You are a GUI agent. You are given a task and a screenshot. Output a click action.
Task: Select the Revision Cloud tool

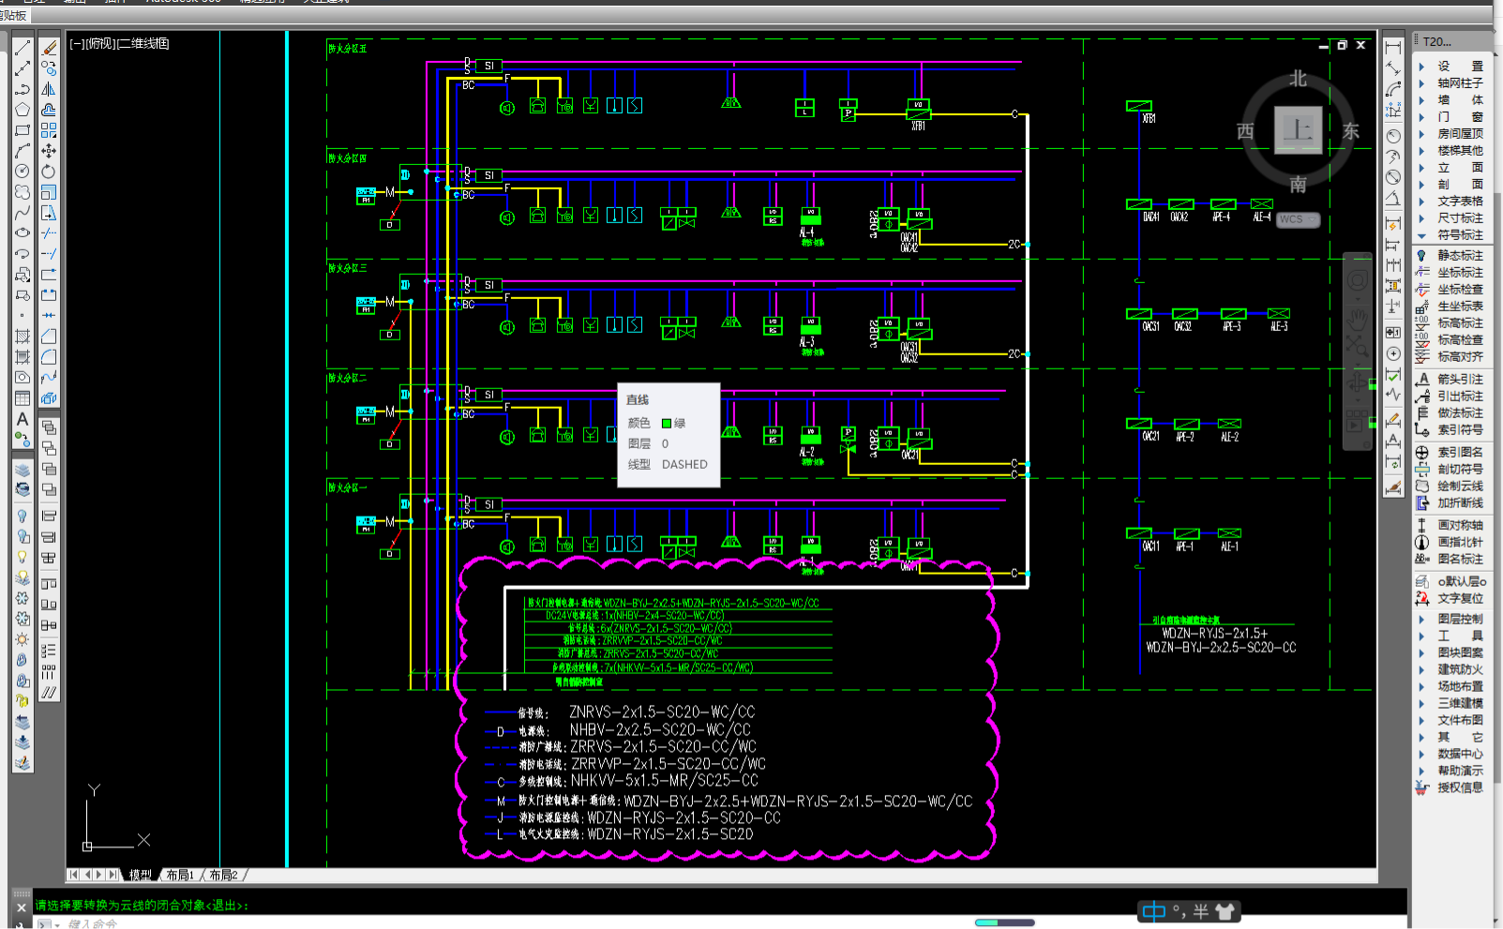[x=23, y=192]
